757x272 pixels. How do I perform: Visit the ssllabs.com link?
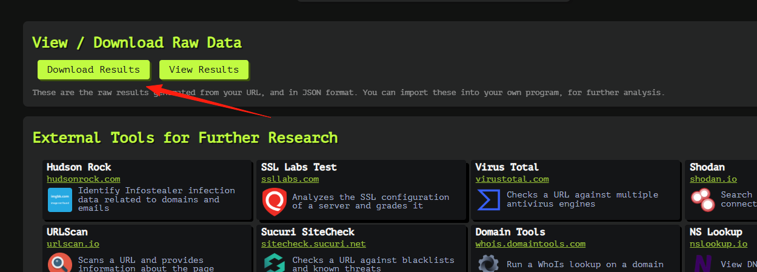point(290,179)
